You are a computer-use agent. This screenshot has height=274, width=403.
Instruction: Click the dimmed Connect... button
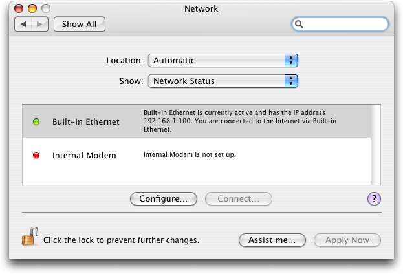coord(239,199)
